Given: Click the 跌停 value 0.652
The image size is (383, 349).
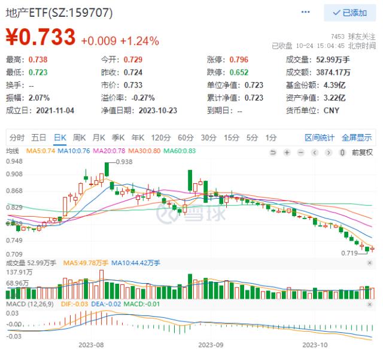Looking at the screenshot, I should tap(239, 72).
